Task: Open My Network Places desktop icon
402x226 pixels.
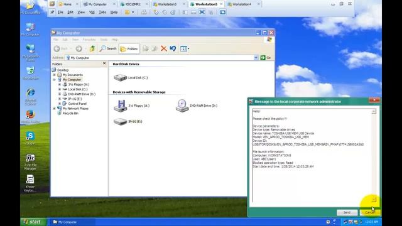Action: (x=31, y=53)
